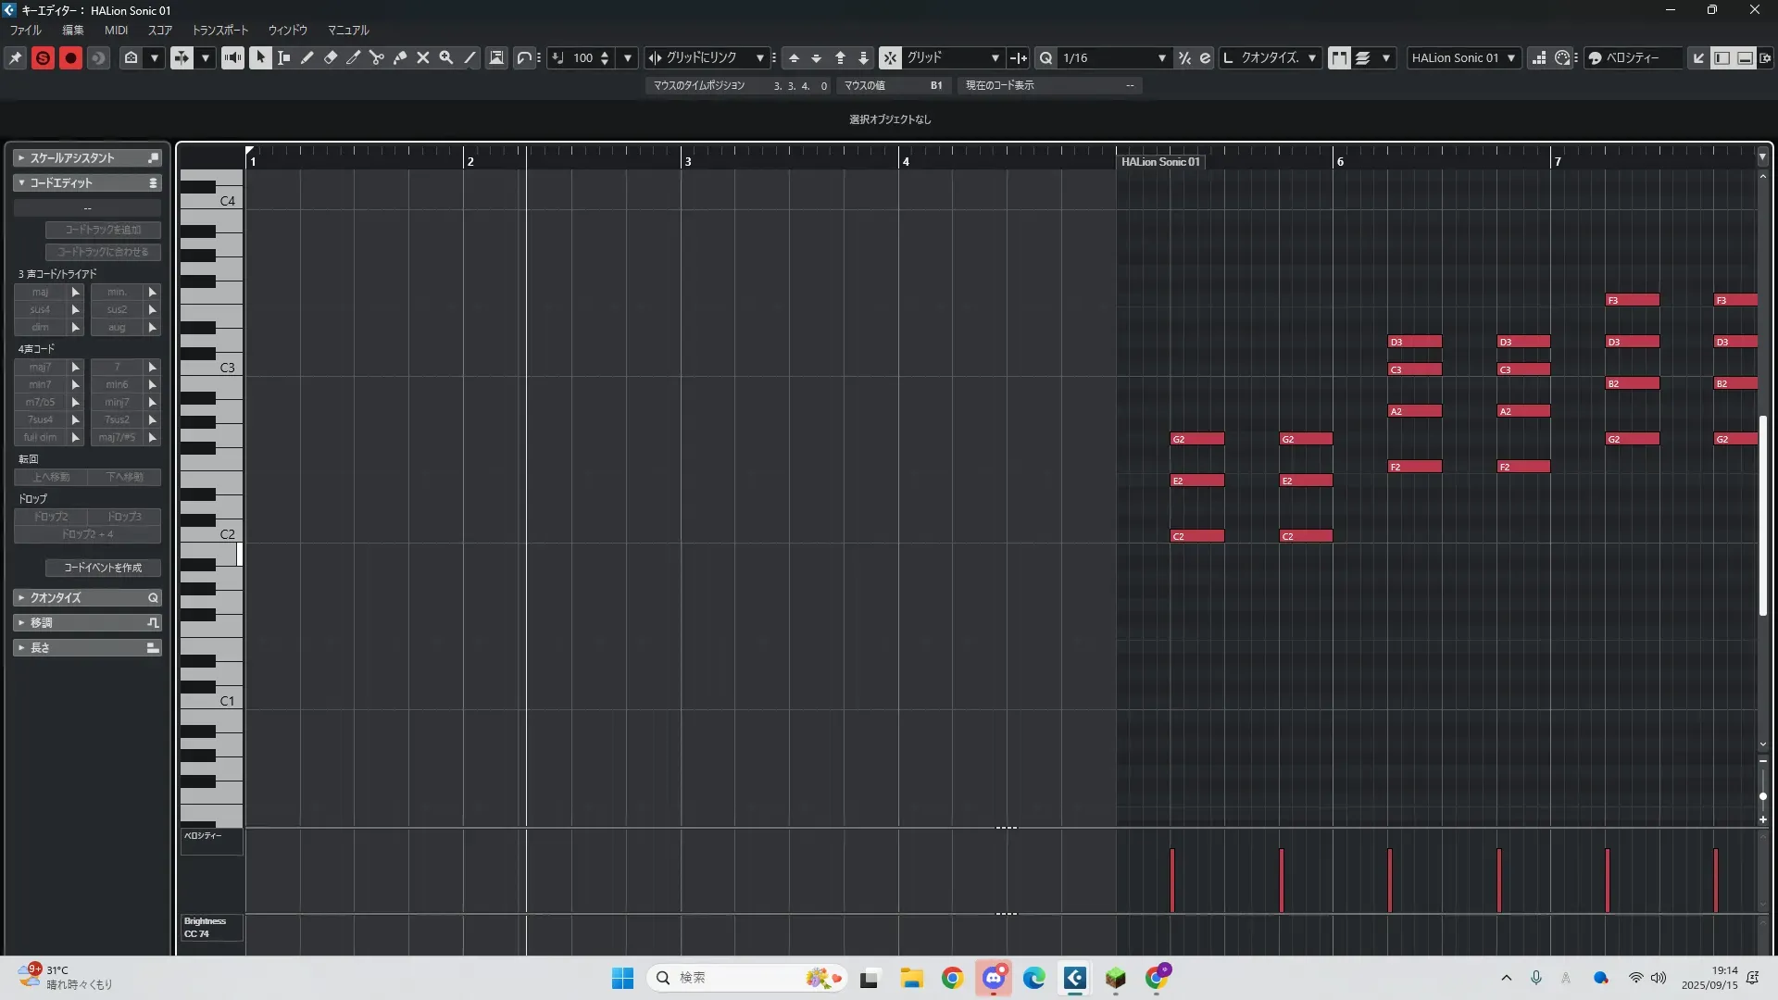
Task: Open the MIDI menu
Action: (x=116, y=31)
